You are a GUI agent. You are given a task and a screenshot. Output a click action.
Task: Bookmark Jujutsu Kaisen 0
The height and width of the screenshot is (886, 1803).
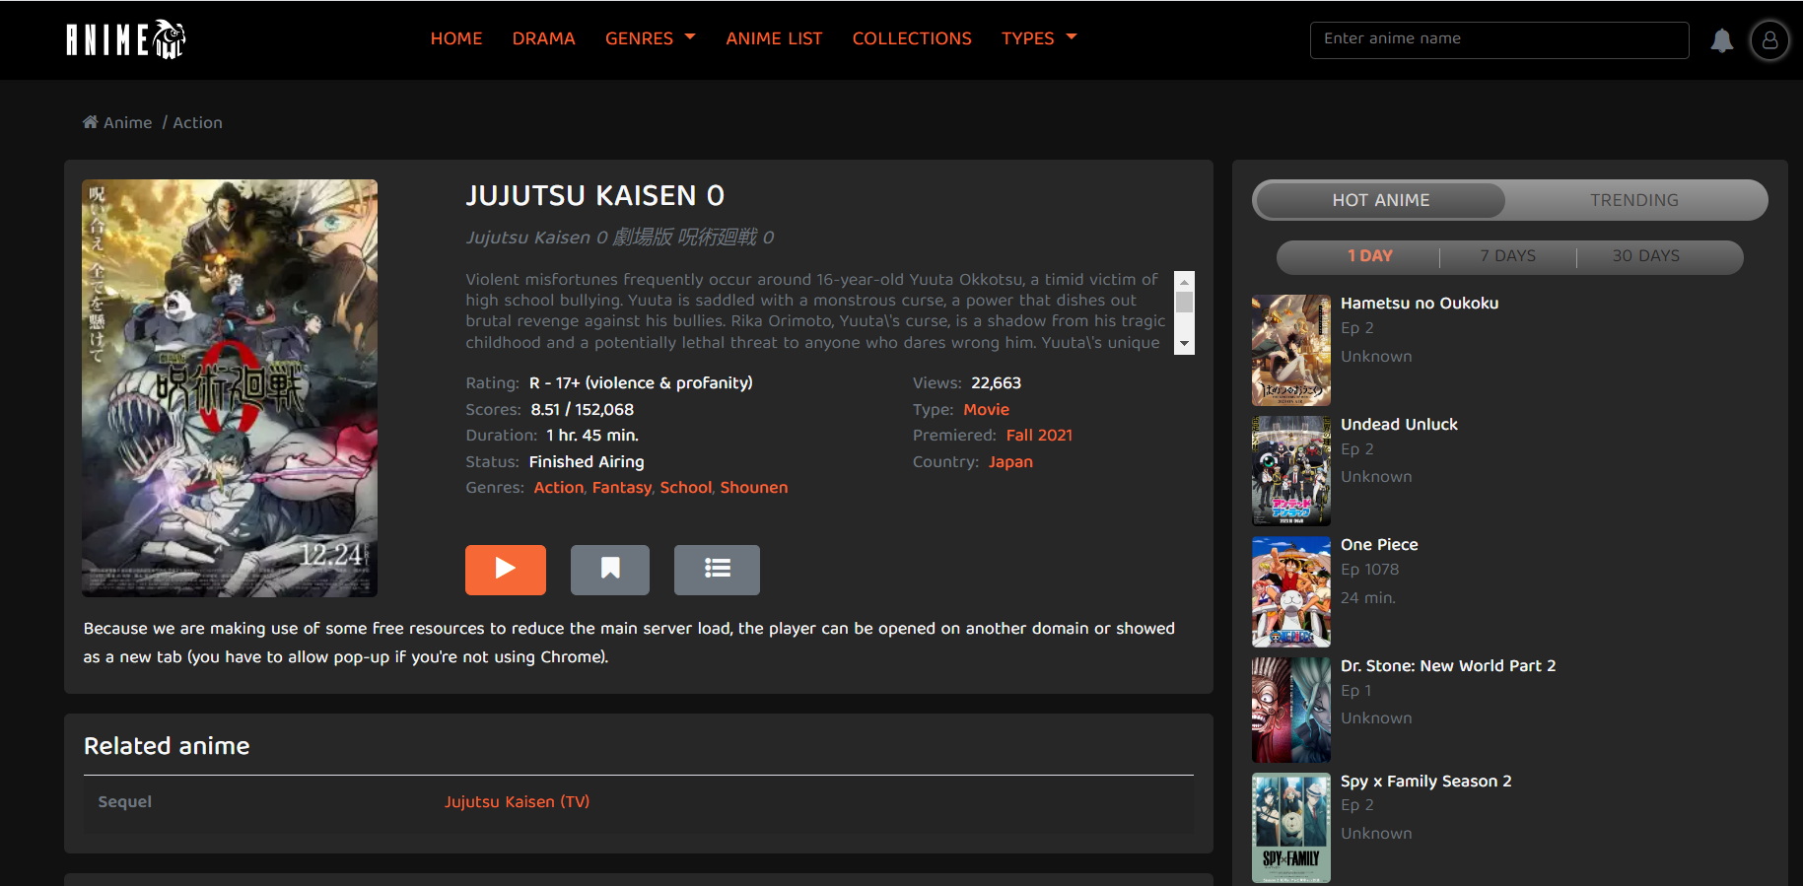click(609, 570)
